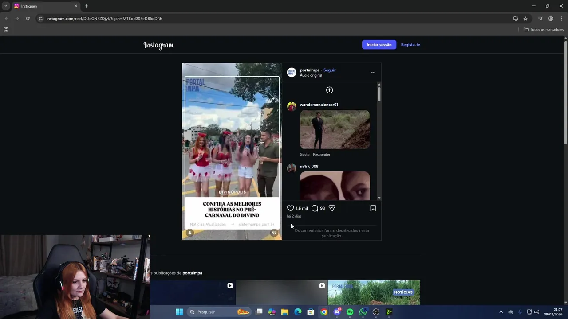Open the Todos os marcadores folder

tap(544, 30)
